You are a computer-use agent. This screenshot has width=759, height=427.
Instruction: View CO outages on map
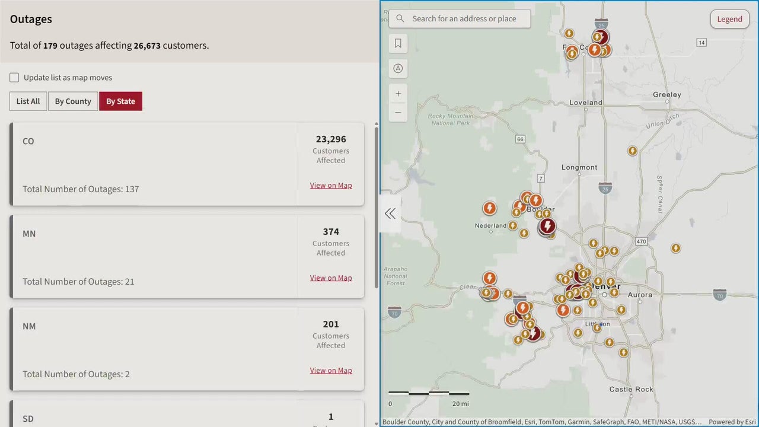tap(331, 185)
